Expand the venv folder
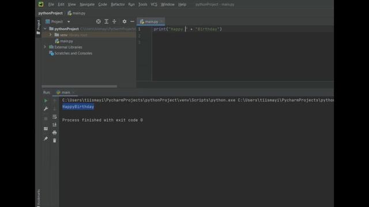369x207 pixels. [50, 34]
